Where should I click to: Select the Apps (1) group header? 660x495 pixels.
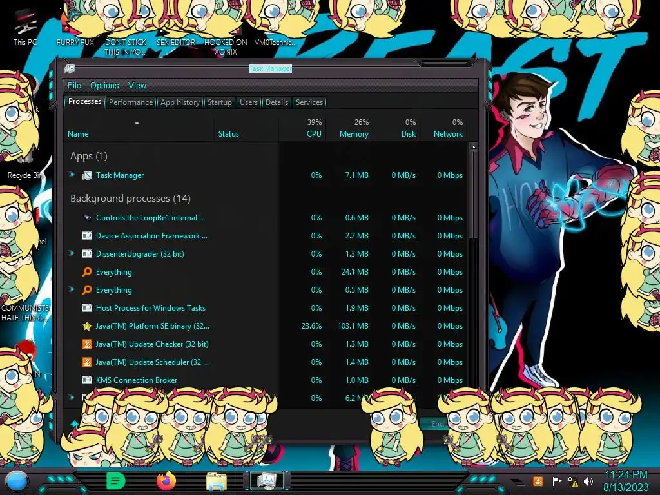pos(89,156)
